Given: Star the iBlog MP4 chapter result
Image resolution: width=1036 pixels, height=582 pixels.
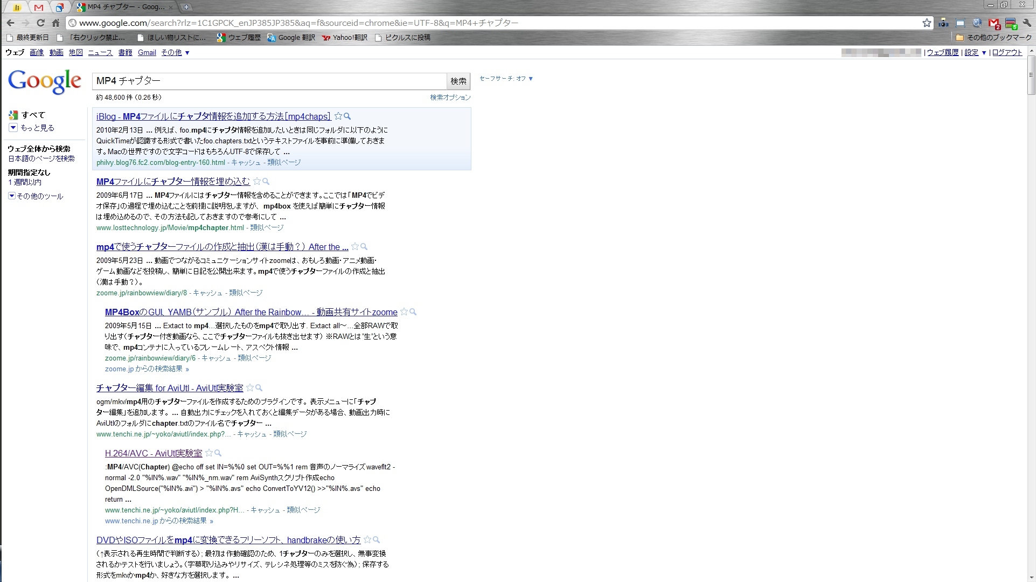Looking at the screenshot, I should 338,116.
